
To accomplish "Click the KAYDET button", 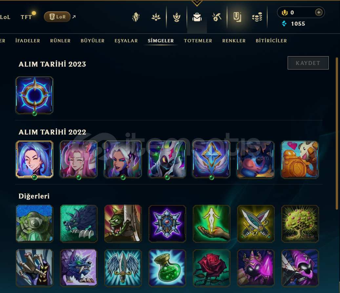I will tap(308, 63).
